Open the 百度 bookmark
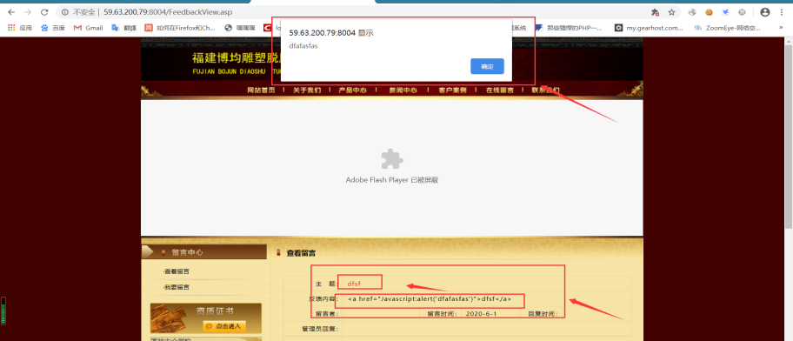The height and width of the screenshot is (341, 793). [x=53, y=28]
